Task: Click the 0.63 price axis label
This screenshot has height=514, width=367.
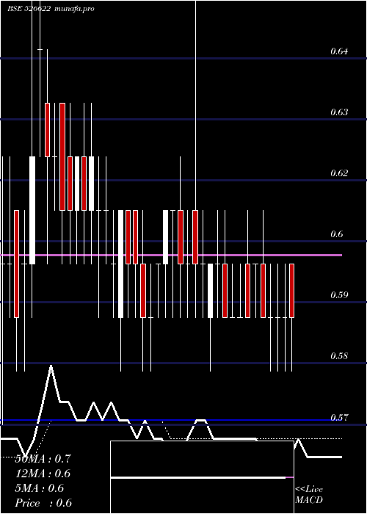Action: pyautogui.click(x=339, y=112)
